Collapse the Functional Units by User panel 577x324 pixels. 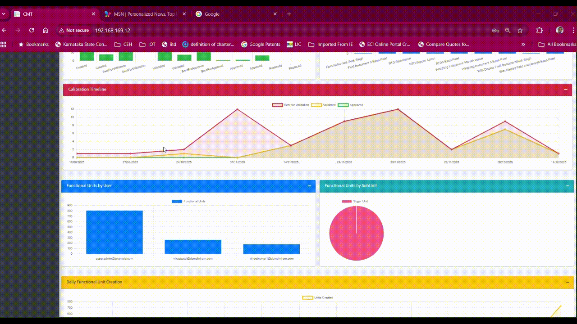(309, 186)
